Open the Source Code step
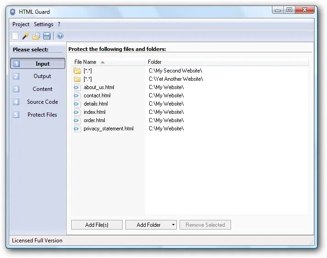327x258 pixels. (38, 102)
